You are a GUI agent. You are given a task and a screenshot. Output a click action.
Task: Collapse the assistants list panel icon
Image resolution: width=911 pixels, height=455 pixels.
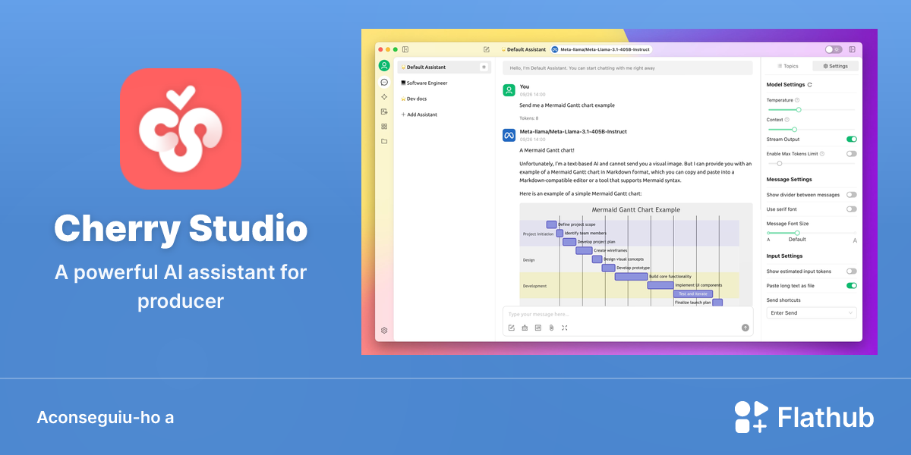(405, 49)
